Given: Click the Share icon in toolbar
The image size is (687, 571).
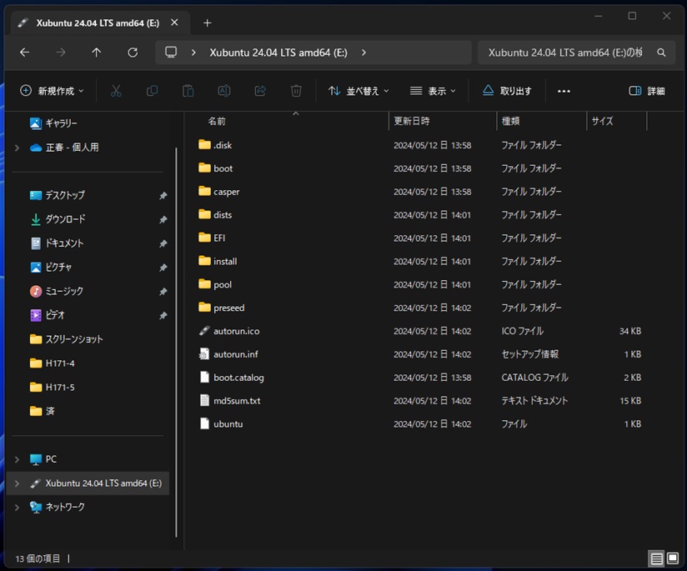Looking at the screenshot, I should [260, 91].
